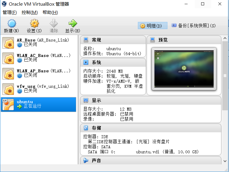Open the 管理(F) menu
The image size is (229, 172).
(10, 12)
